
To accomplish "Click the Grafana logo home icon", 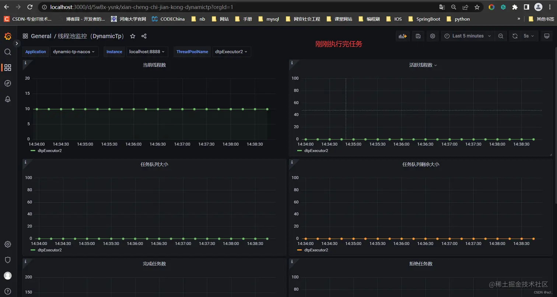I will pyautogui.click(x=8, y=36).
